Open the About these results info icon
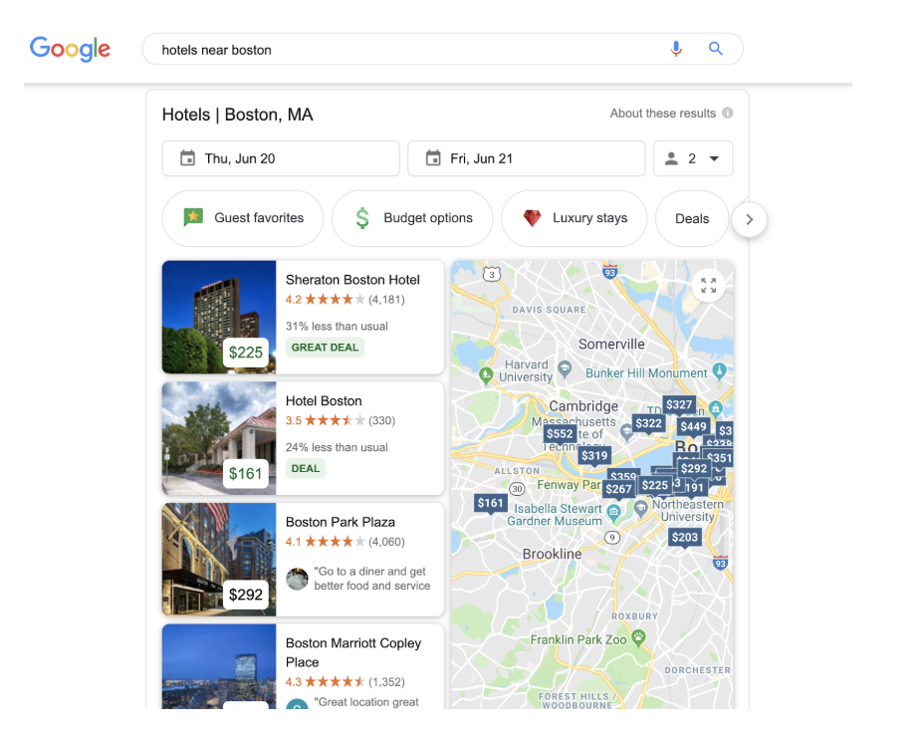The height and width of the screenshot is (733, 924). pyautogui.click(x=728, y=113)
